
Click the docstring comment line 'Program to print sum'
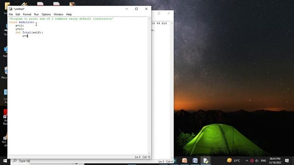(61, 19)
